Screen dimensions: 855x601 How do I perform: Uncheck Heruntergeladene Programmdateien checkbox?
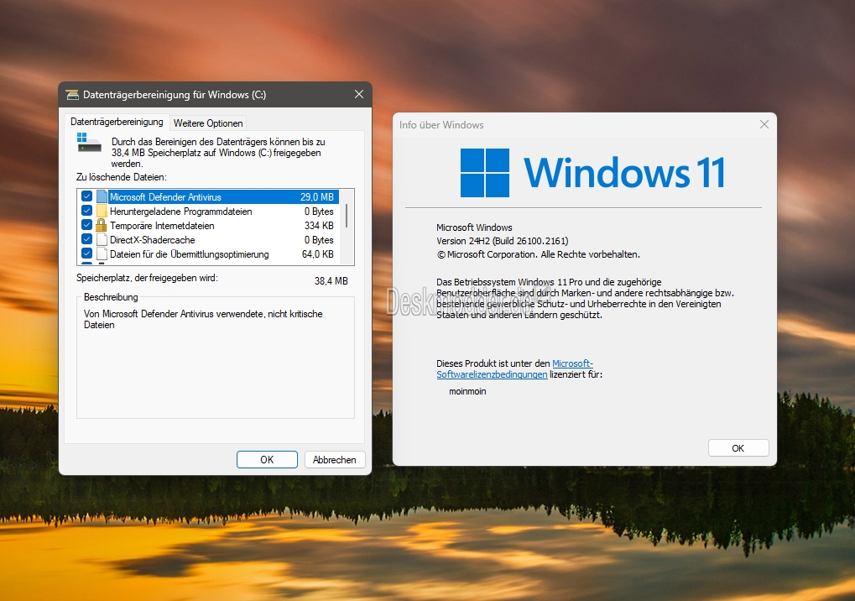tap(86, 211)
